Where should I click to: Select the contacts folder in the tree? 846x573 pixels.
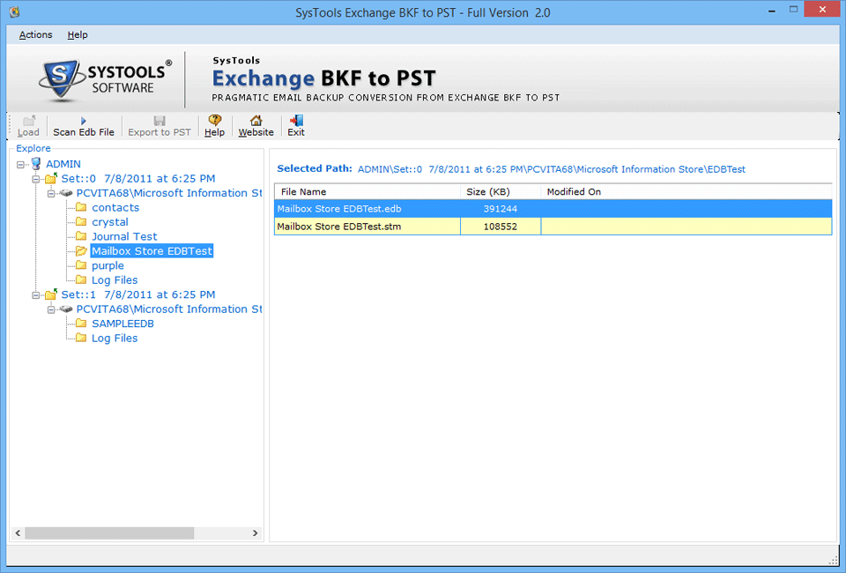[115, 208]
